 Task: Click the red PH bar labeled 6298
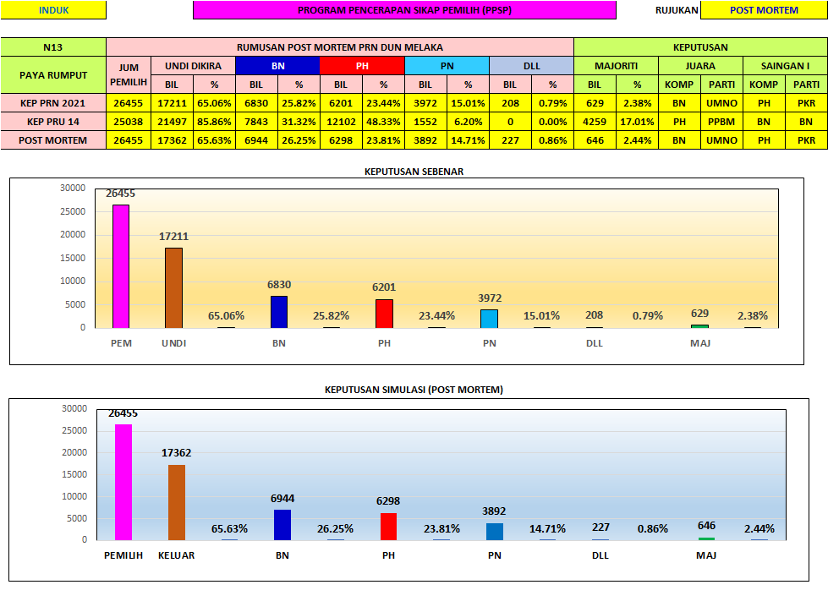click(x=389, y=527)
